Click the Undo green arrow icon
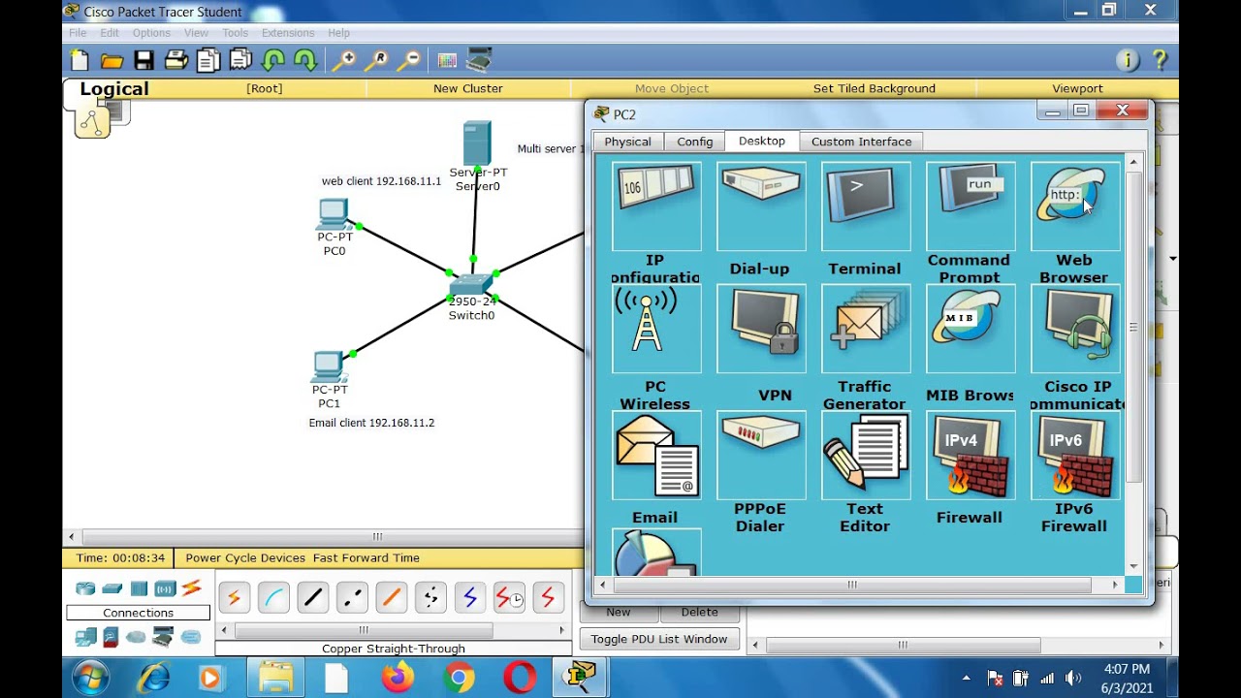1241x698 pixels. [x=273, y=60]
